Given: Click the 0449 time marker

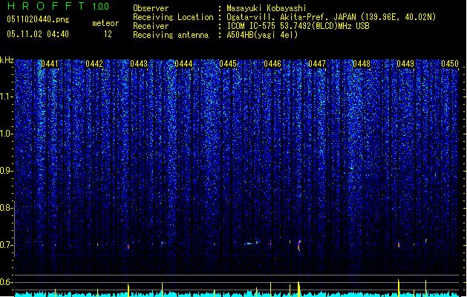Looking at the screenshot, I should (405, 64).
